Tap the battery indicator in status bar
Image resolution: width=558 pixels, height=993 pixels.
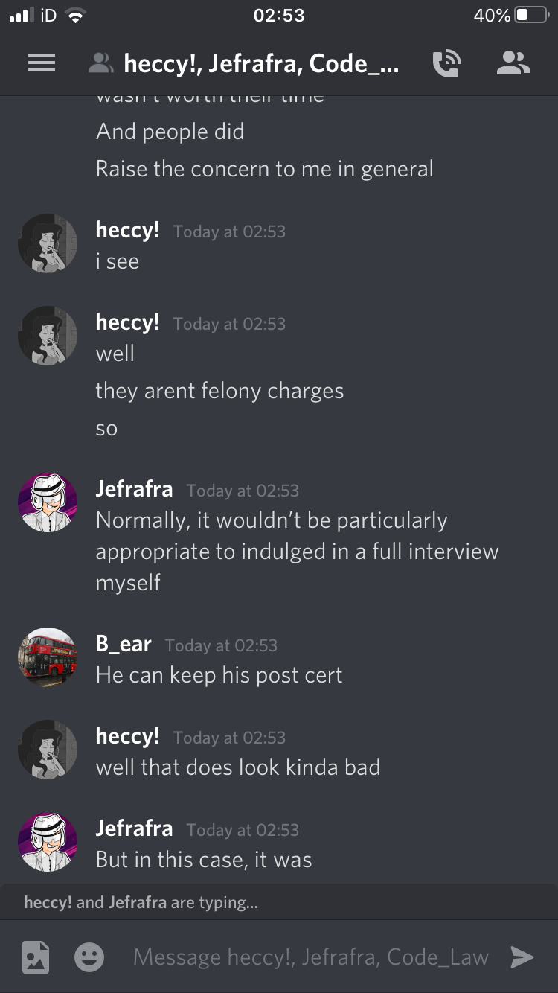pos(531,16)
